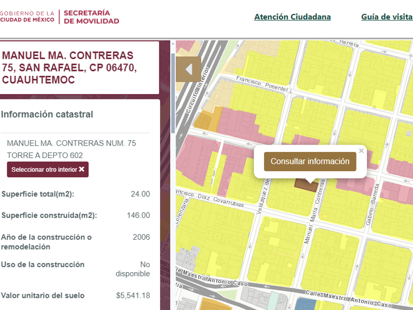
Task: Click the No disponible value
Action: tap(133, 269)
